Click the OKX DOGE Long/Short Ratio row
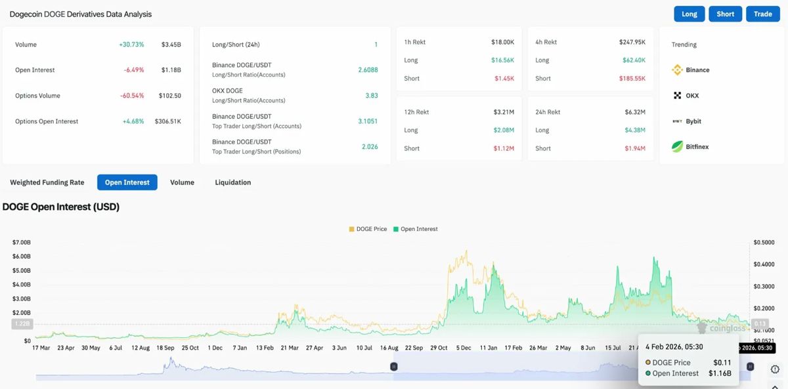This screenshot has height=389, width=788. (295, 95)
